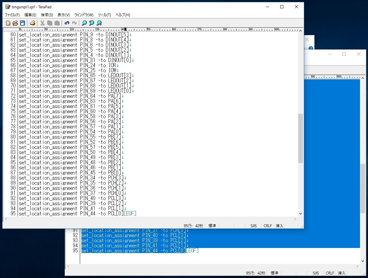
Task: Click the background window's horizontal scroll left arrow
Action: (x=68, y=266)
